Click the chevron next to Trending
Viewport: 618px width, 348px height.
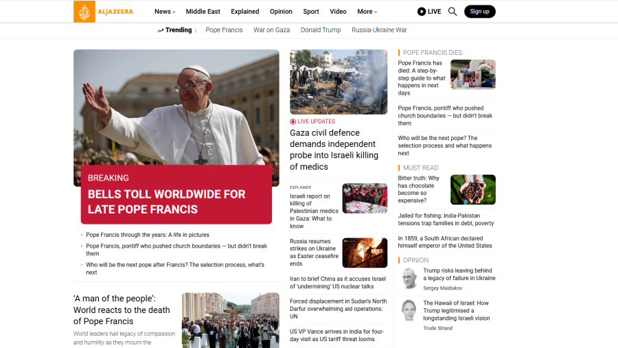196,30
